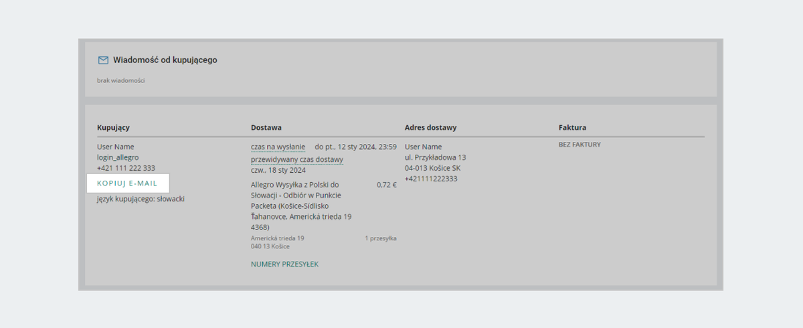
Task: Click the envelope message icon
Action: coord(103,60)
